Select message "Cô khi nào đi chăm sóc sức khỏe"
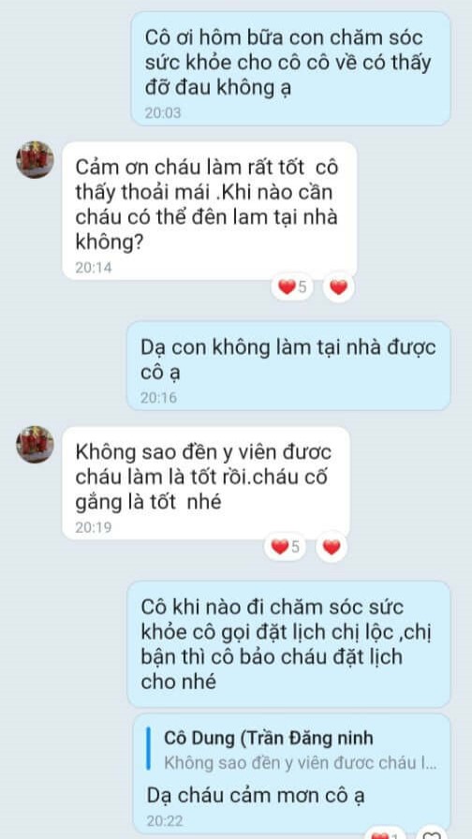 (x=288, y=643)
